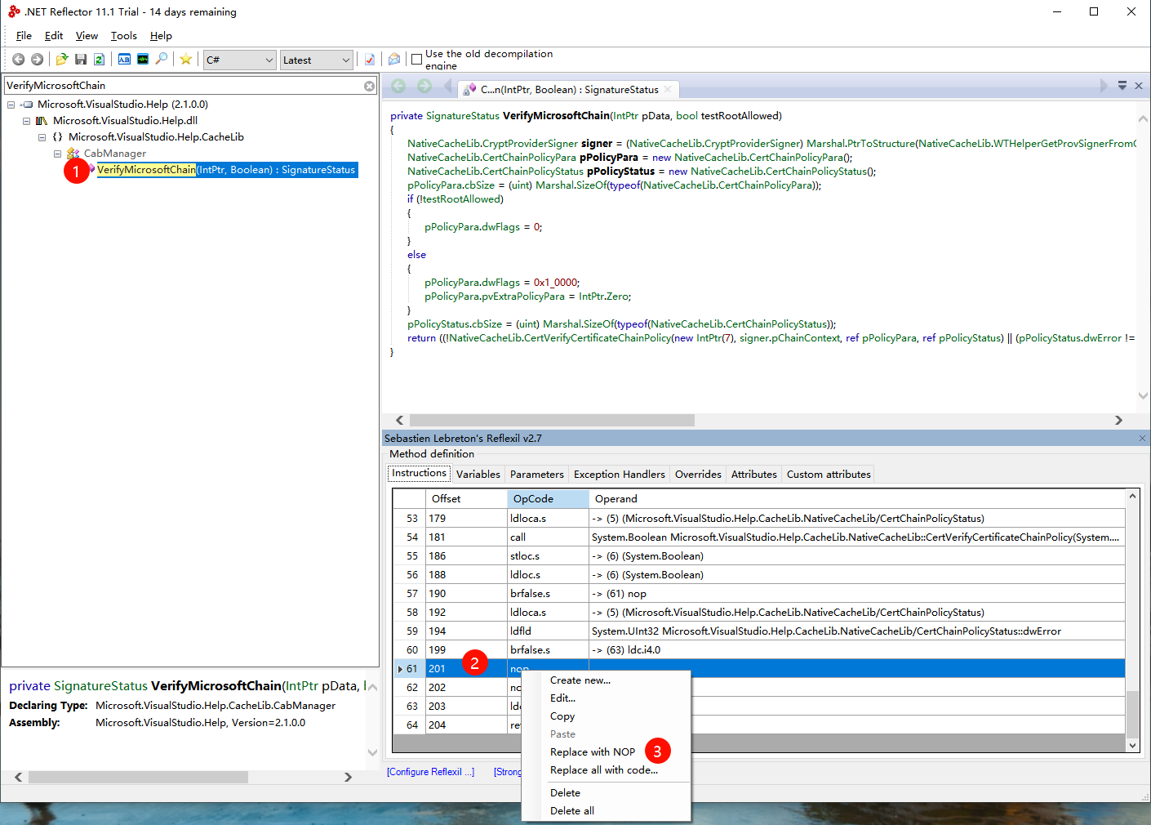Click the .NET Reflector app icon in title bar
1151x825 pixels.
point(14,11)
